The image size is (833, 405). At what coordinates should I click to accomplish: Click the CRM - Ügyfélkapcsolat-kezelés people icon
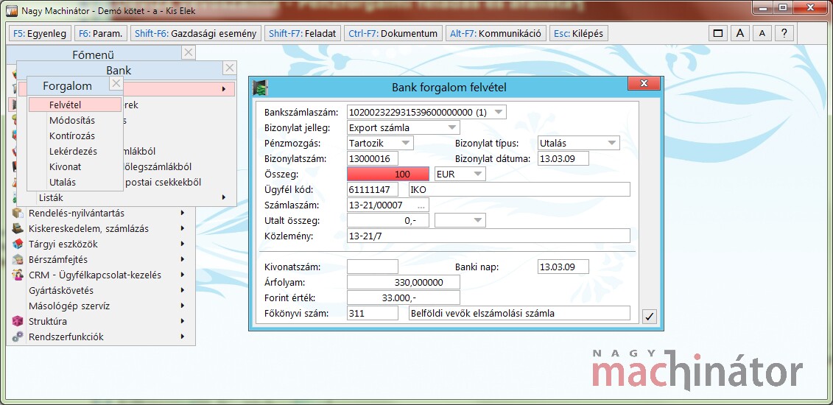18,275
